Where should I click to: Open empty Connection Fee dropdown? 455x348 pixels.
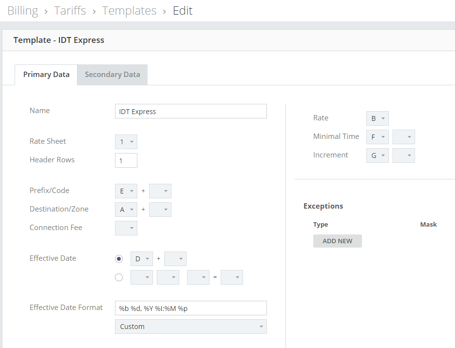coord(126,228)
